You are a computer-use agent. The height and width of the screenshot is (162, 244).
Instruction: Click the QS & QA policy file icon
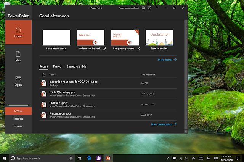[x=43, y=94]
